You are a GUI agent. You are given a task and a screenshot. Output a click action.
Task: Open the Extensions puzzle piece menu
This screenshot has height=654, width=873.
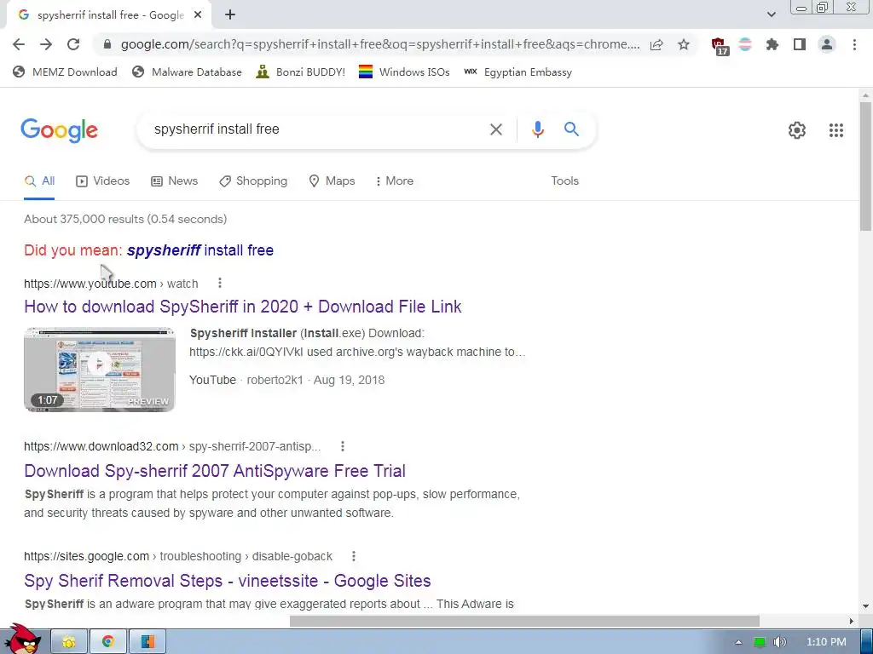772,44
